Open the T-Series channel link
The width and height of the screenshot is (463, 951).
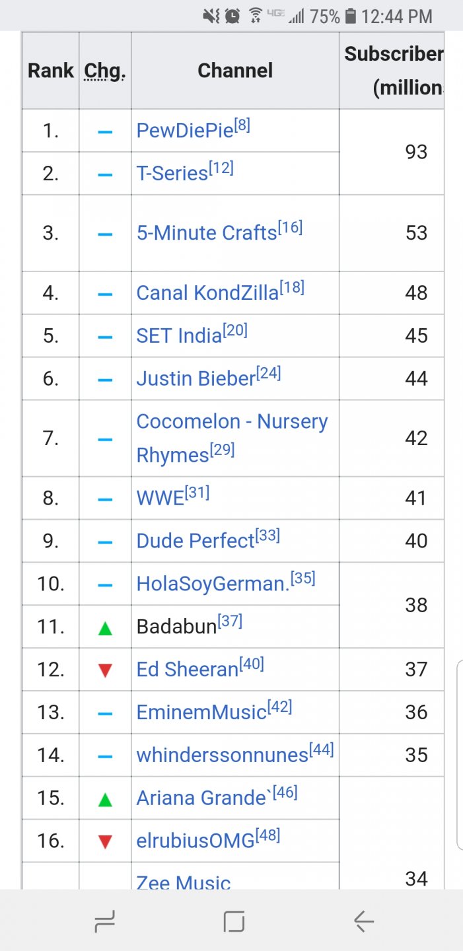[172, 173]
